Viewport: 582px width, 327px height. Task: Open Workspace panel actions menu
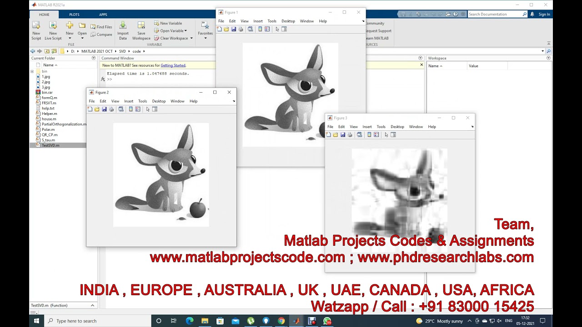pyautogui.click(x=548, y=58)
